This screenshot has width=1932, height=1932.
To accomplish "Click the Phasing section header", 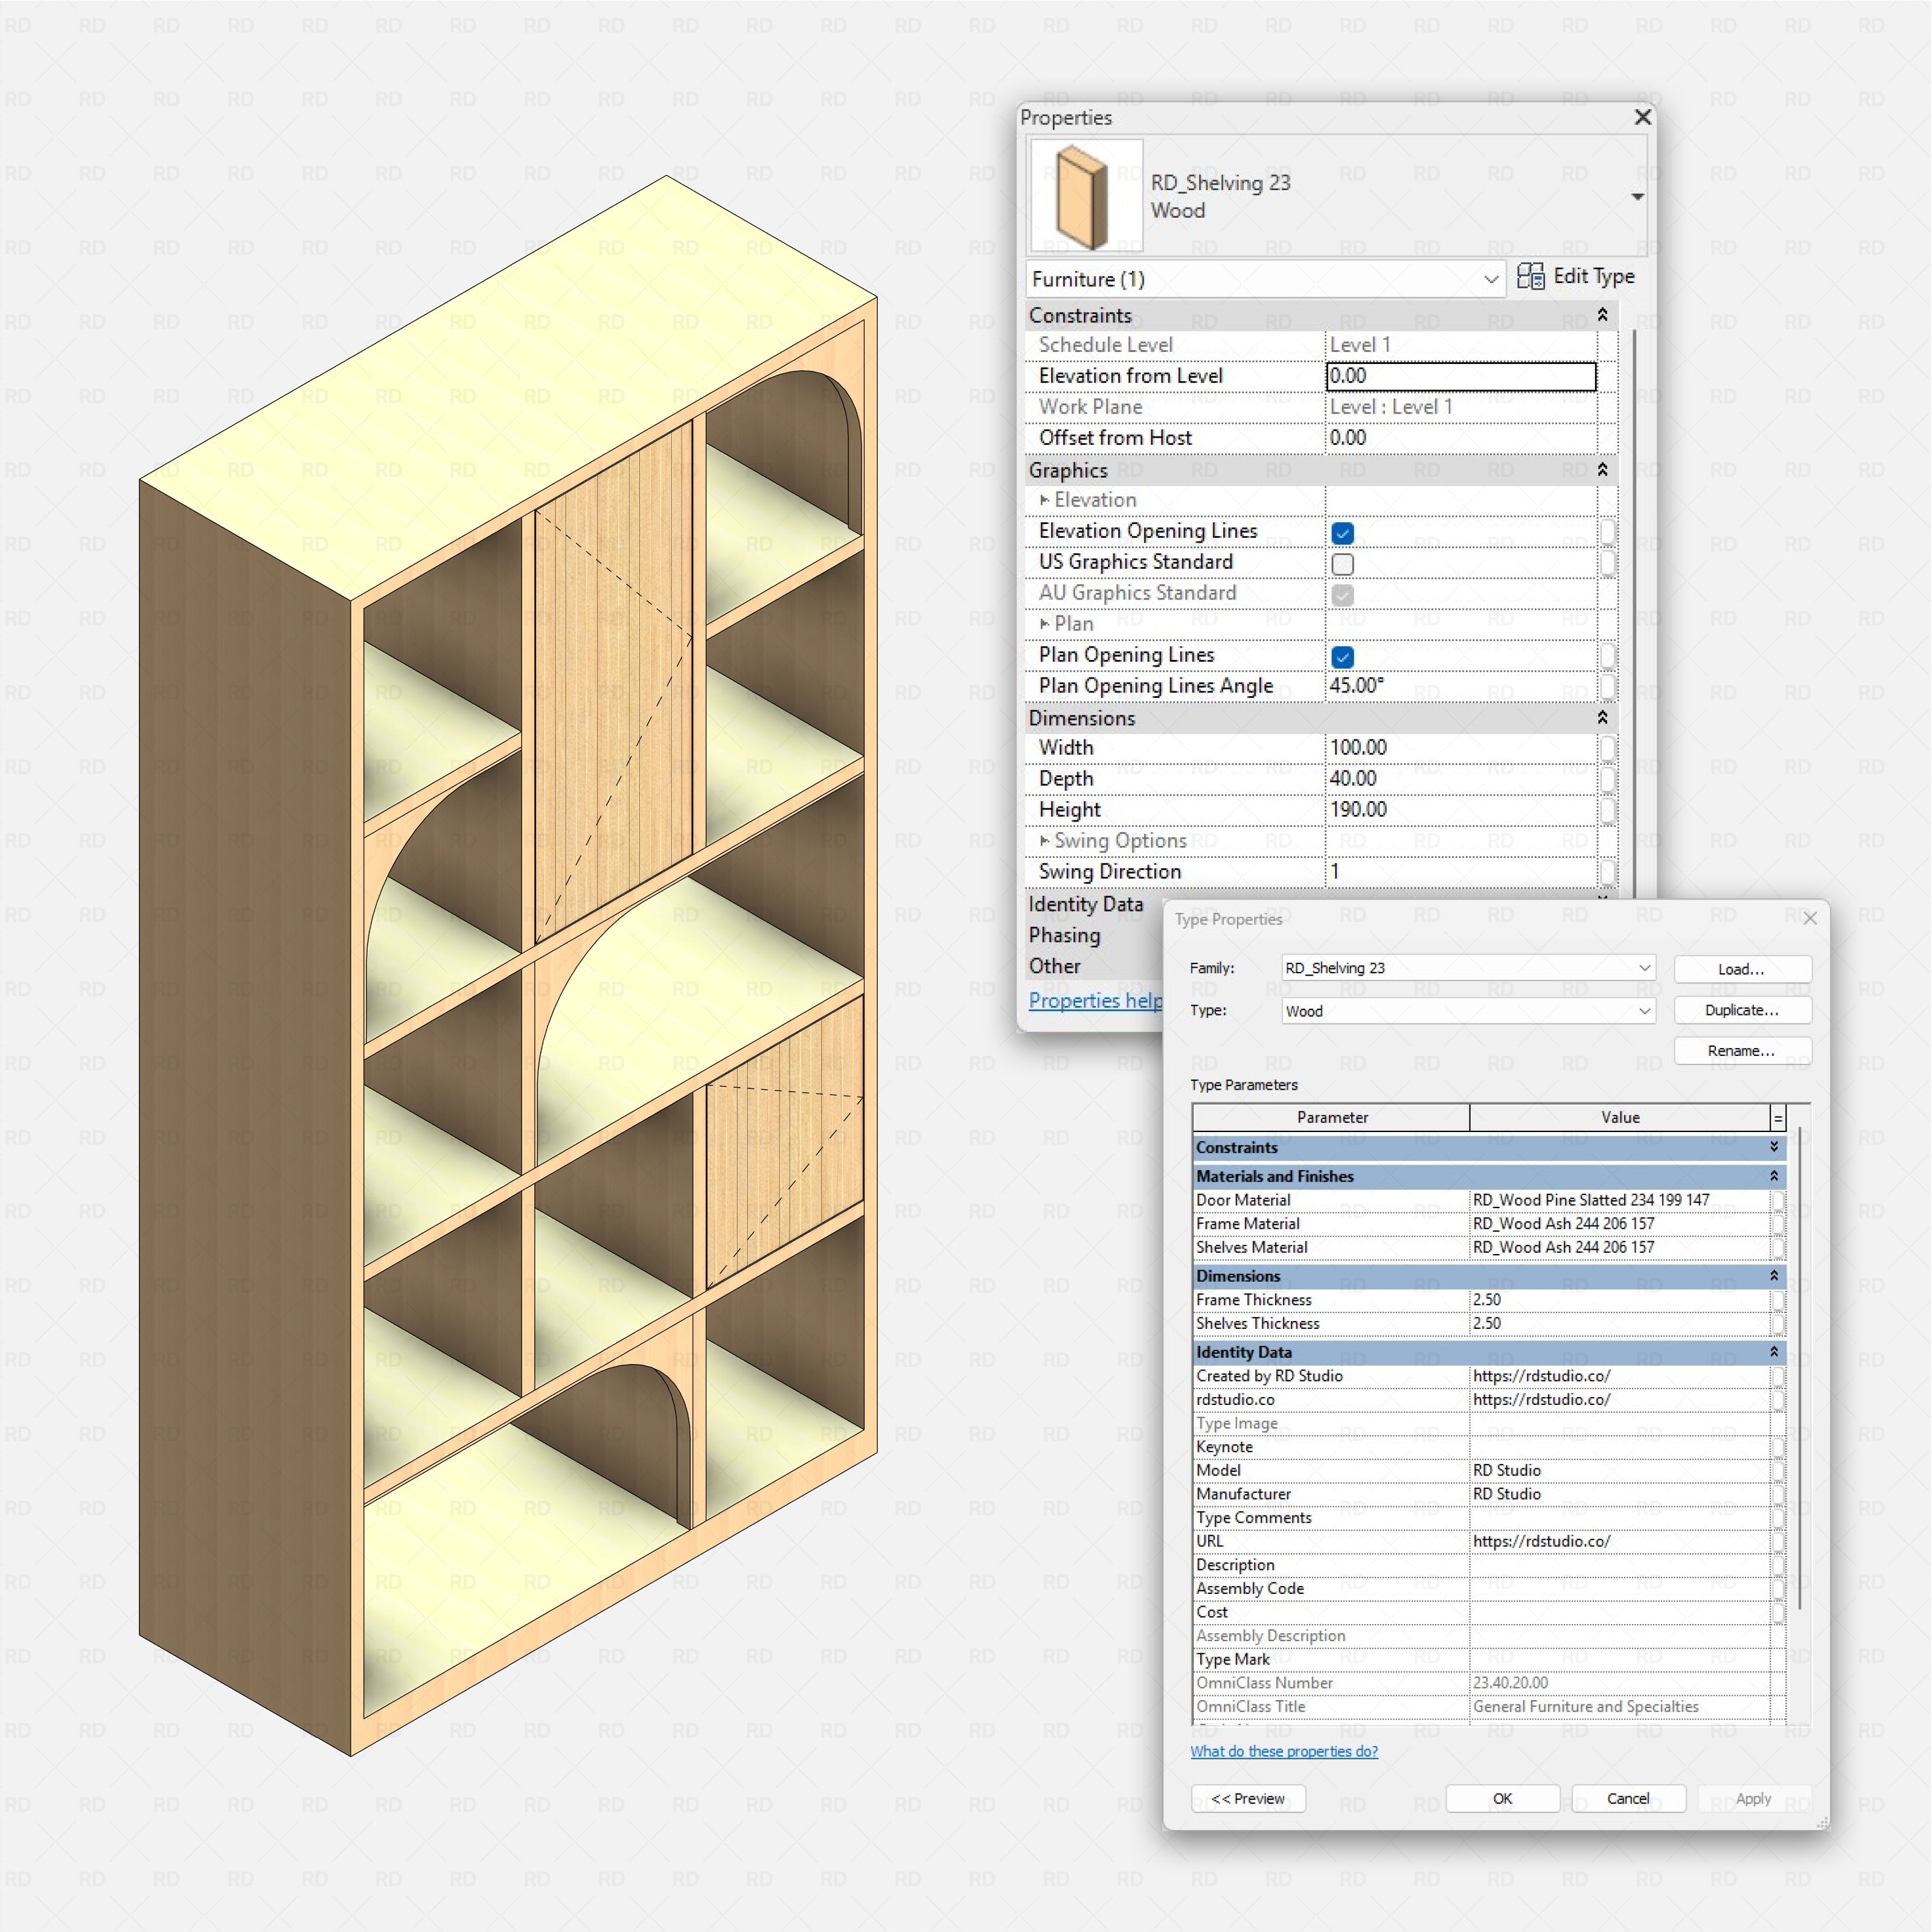I will click(1064, 936).
